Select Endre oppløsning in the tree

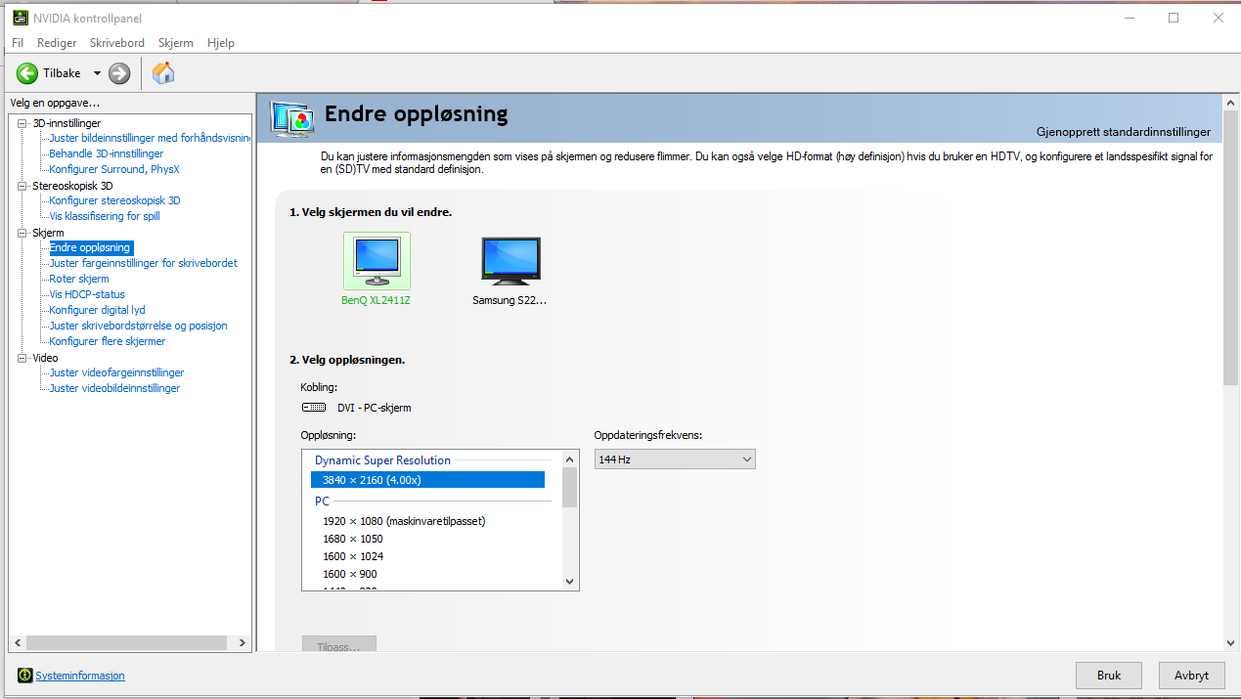[x=90, y=247]
